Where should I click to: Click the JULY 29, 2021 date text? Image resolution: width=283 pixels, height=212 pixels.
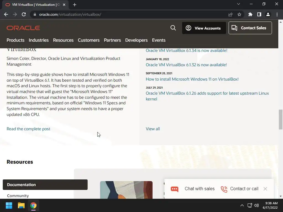point(154,88)
